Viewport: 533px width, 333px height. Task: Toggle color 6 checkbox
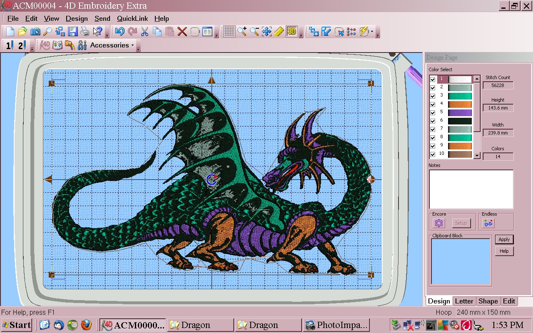(x=433, y=121)
